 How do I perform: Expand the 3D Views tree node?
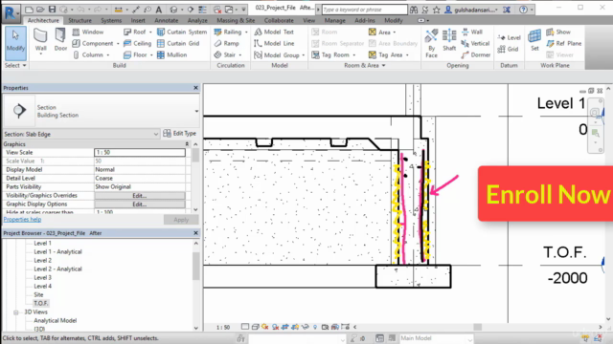(16, 312)
